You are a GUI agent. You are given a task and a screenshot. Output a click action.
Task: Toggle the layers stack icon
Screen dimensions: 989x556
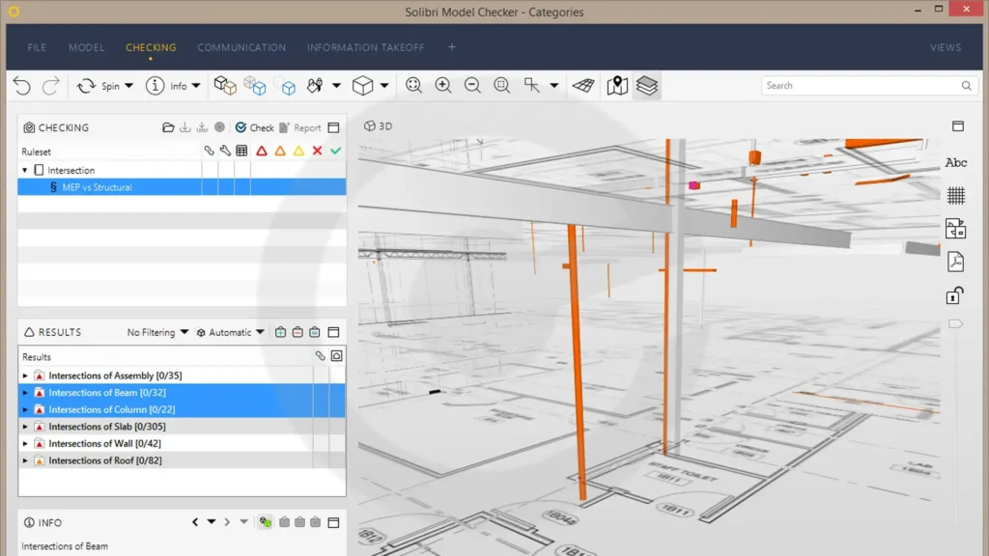[647, 86]
